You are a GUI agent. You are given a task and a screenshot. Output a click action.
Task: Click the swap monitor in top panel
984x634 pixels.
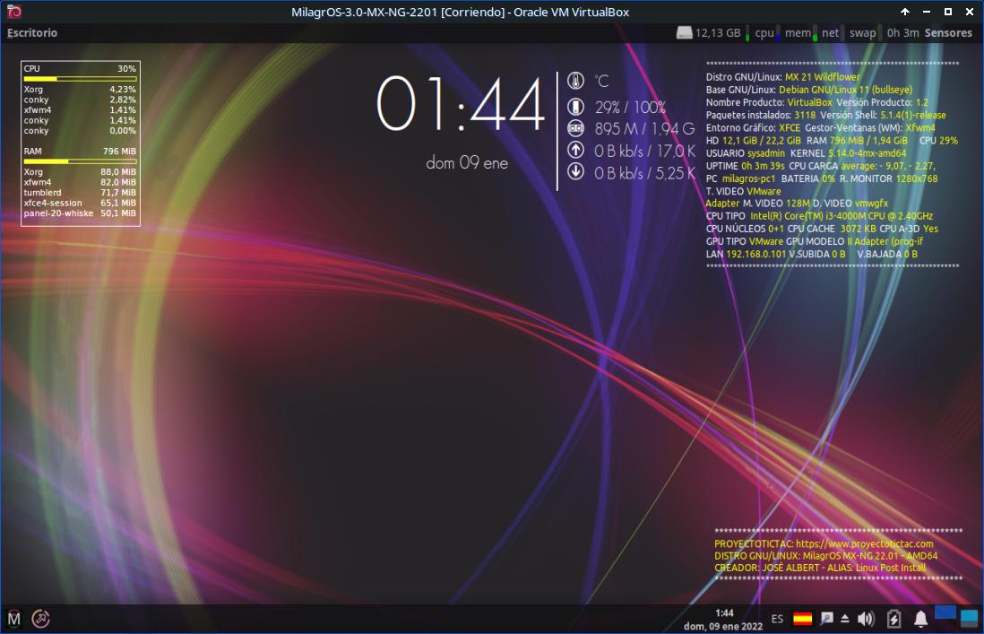(x=862, y=33)
